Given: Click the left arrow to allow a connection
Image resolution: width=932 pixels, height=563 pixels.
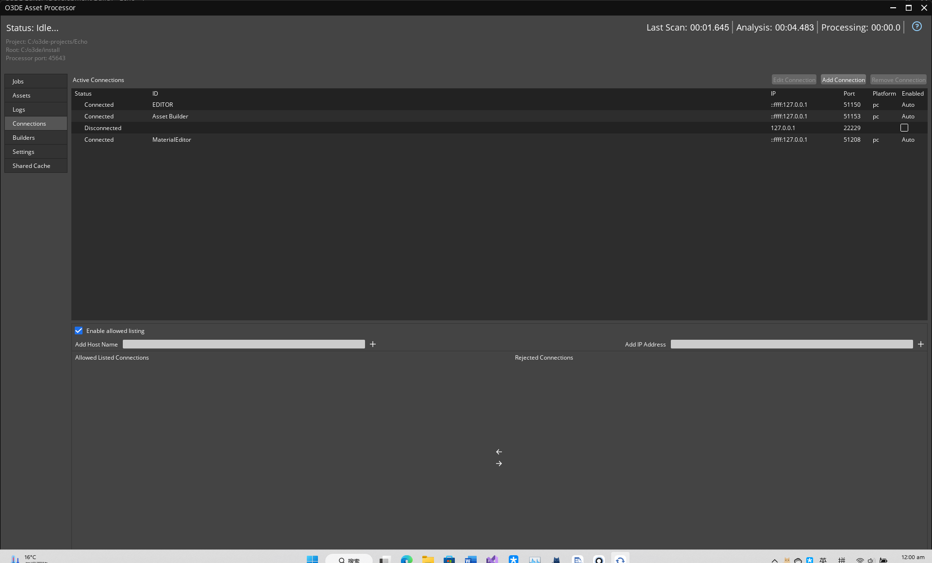Looking at the screenshot, I should click(499, 451).
